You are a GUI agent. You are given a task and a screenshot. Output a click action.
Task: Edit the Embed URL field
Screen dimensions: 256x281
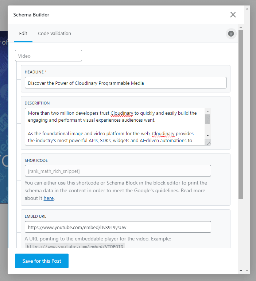coord(118,227)
